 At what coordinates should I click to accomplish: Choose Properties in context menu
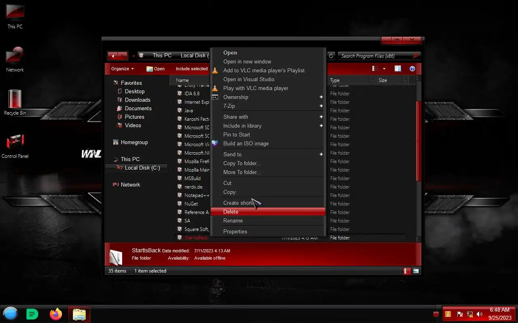point(268,231)
